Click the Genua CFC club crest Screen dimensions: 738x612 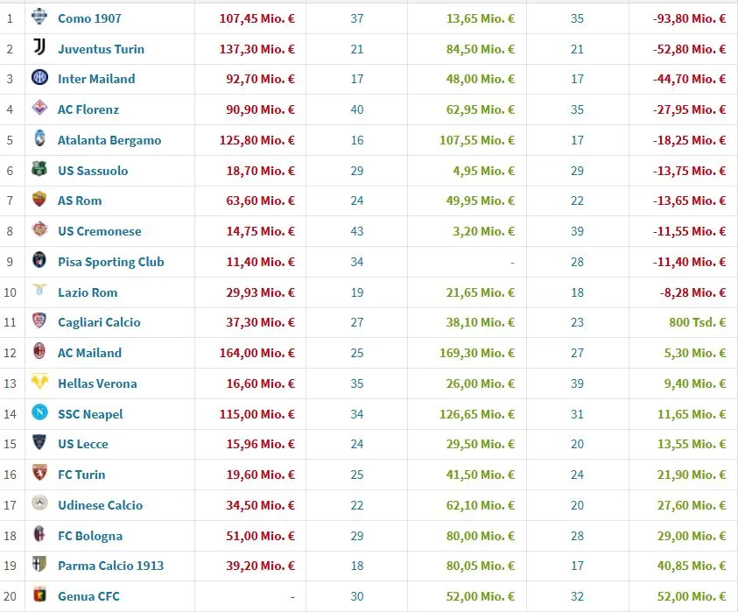(x=39, y=594)
